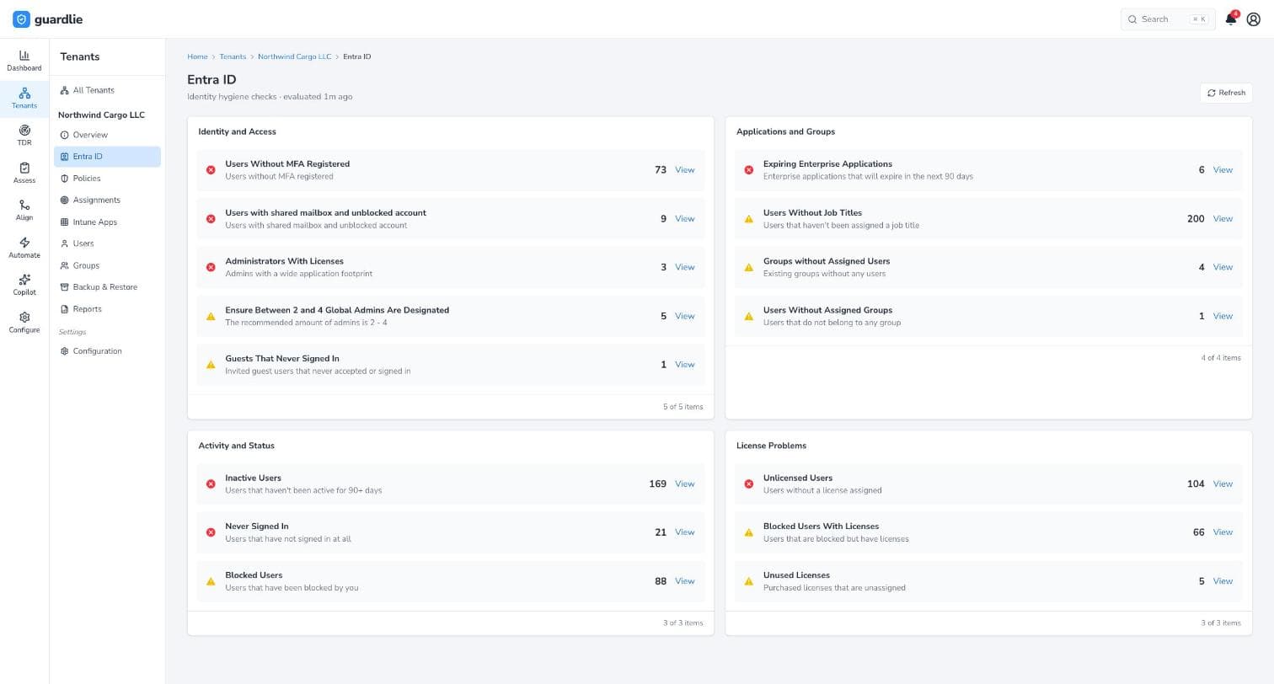This screenshot has height=684, width=1274.
Task: View Users Without MFA Registered
Action: pos(684,170)
